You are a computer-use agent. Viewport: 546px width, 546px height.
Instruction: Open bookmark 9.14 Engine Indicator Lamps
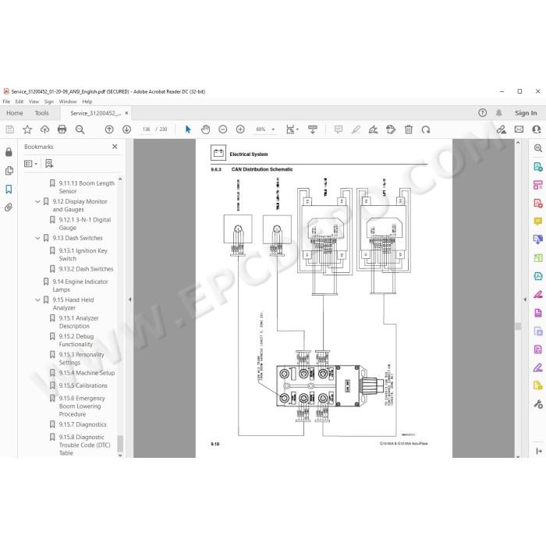(80, 285)
